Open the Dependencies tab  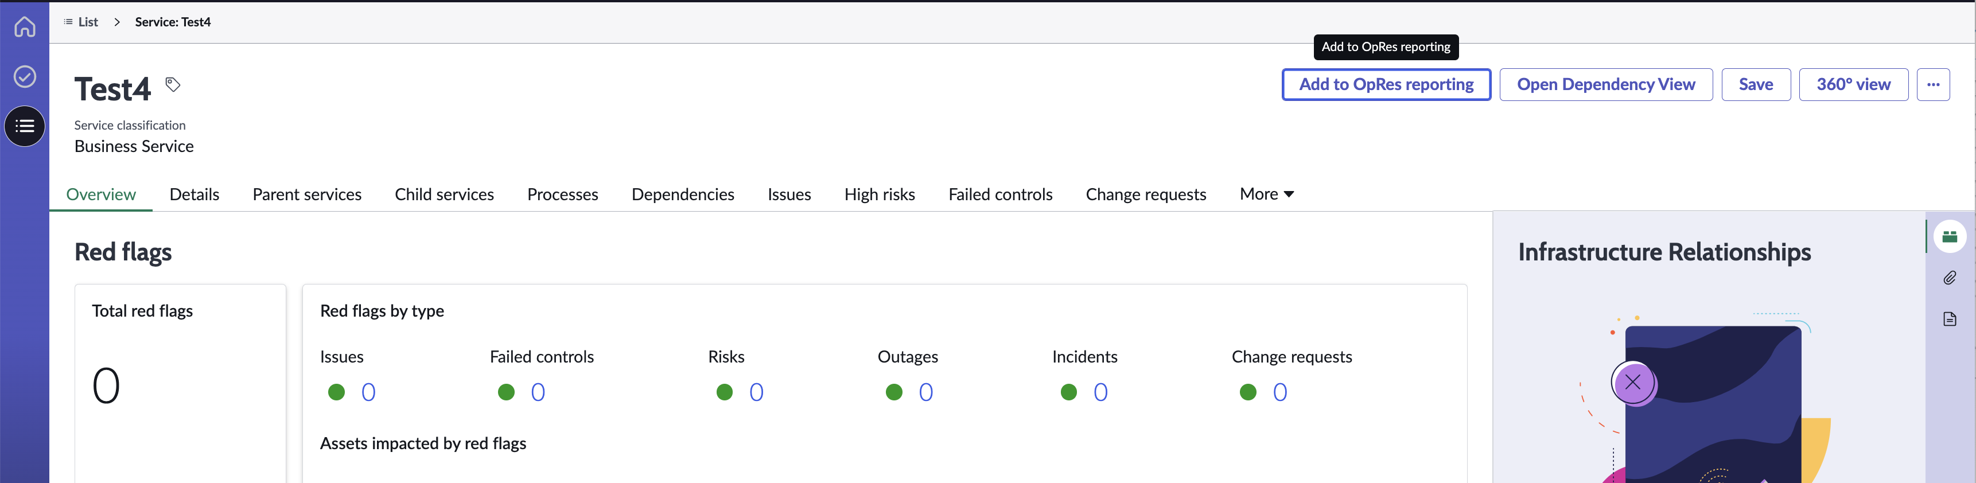683,194
